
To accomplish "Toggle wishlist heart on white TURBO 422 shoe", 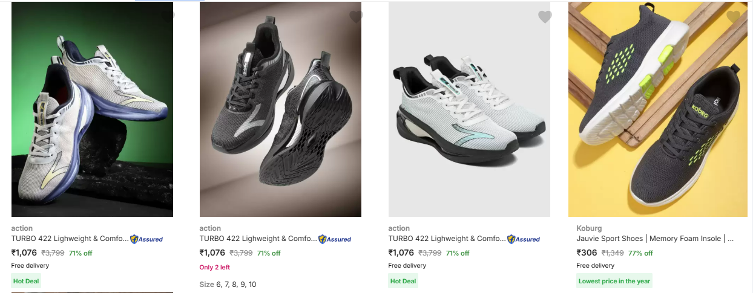I will click(x=545, y=17).
